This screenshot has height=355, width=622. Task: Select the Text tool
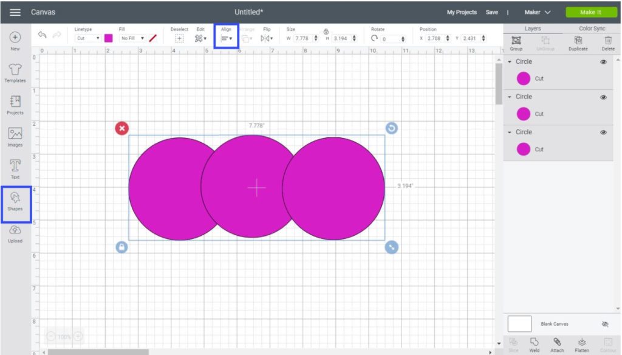[x=15, y=168]
